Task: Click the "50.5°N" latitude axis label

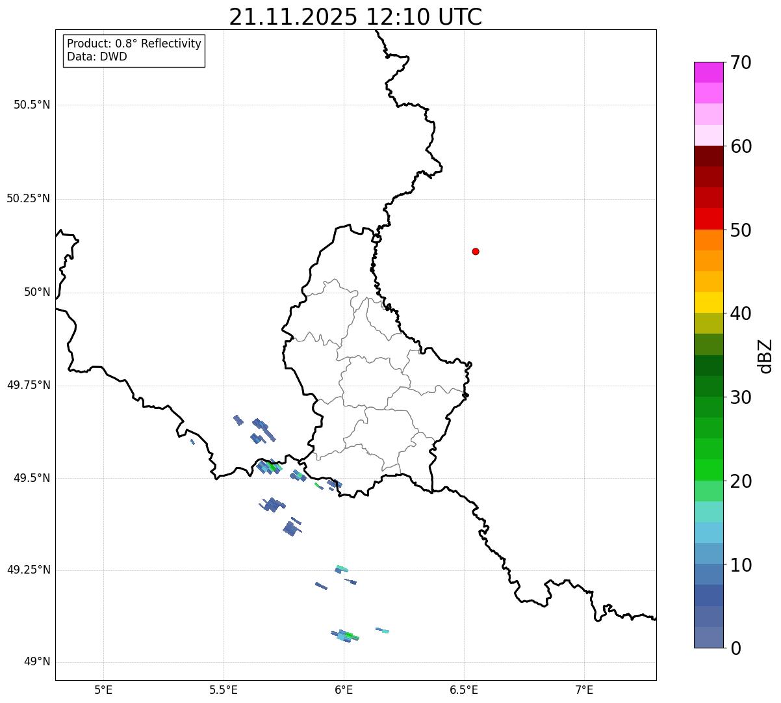Action: pos(32,105)
